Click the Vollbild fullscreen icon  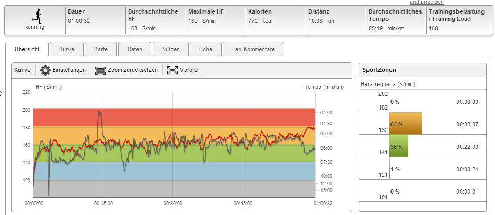(172, 70)
